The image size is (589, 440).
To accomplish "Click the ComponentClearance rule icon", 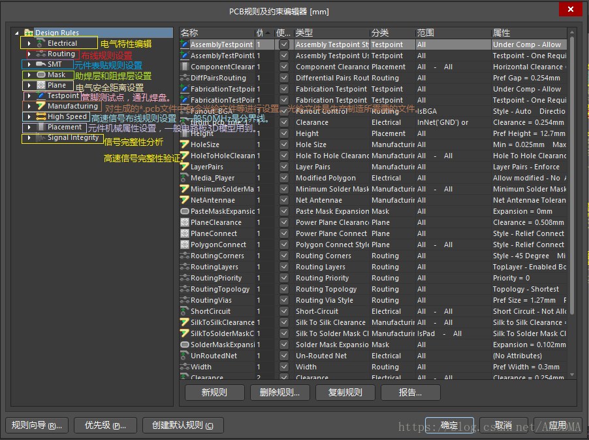I will pyautogui.click(x=184, y=67).
